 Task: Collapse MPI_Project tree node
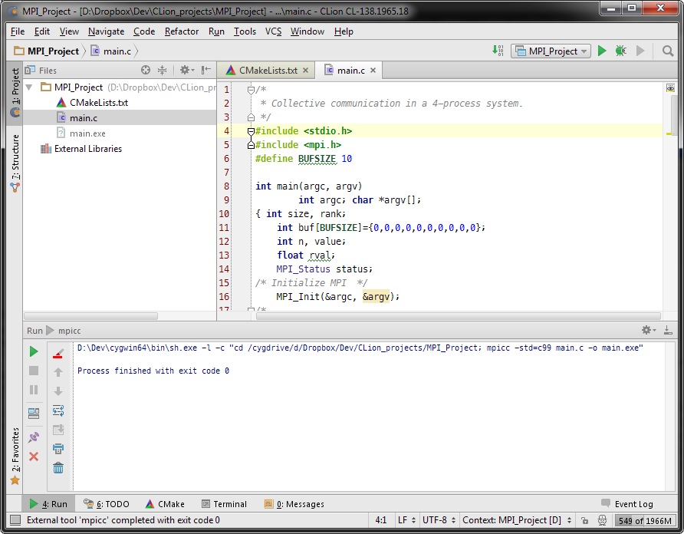pyautogui.click(x=29, y=87)
